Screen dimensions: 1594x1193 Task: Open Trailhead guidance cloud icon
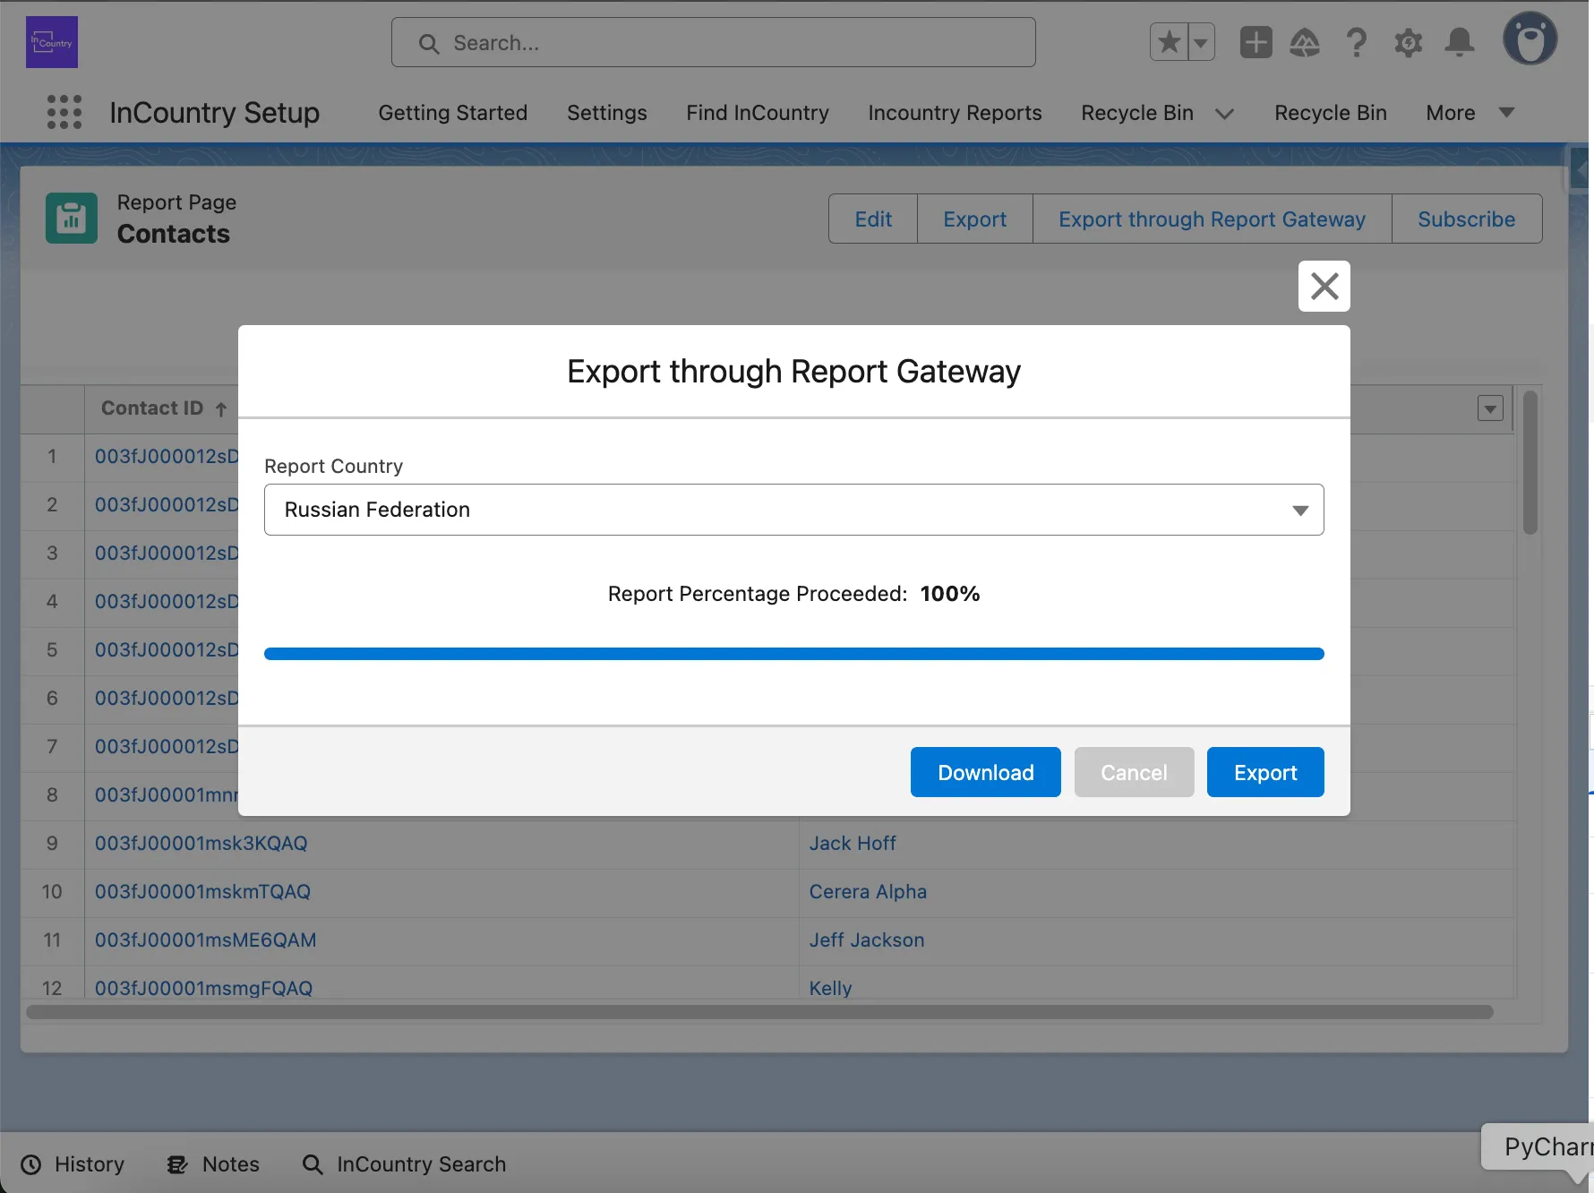[x=1305, y=42]
